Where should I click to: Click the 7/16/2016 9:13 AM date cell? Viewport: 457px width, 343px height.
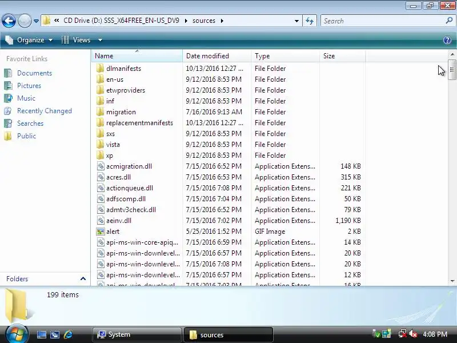coord(214,111)
